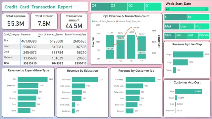Click the Blue-collar job bar

(x=132, y=105)
